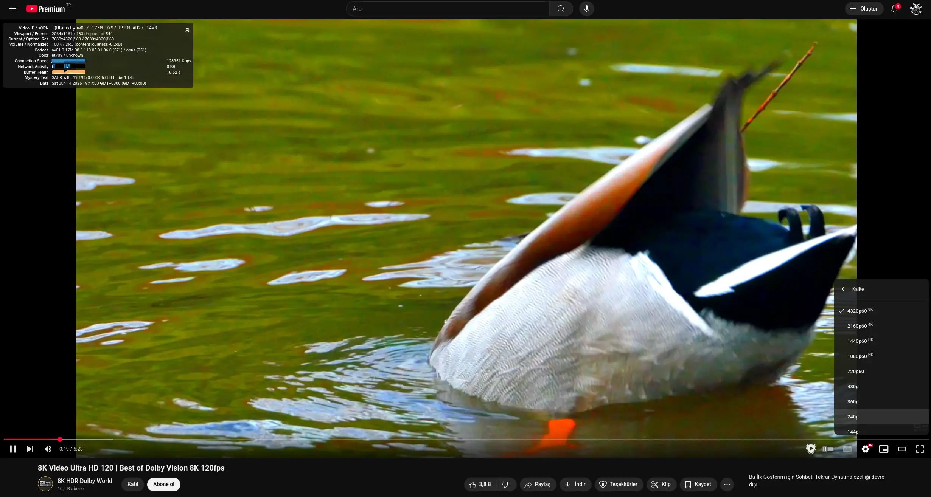Viewport: 931px width, 497px height.
Task: Toggle theater mode view
Action: (902, 449)
